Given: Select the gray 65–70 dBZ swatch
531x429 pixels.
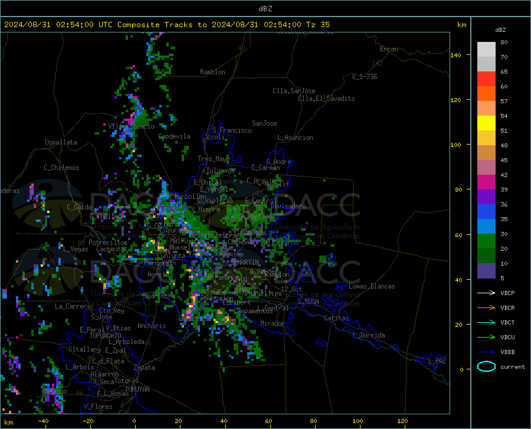Looking at the screenshot, I should (486, 64).
